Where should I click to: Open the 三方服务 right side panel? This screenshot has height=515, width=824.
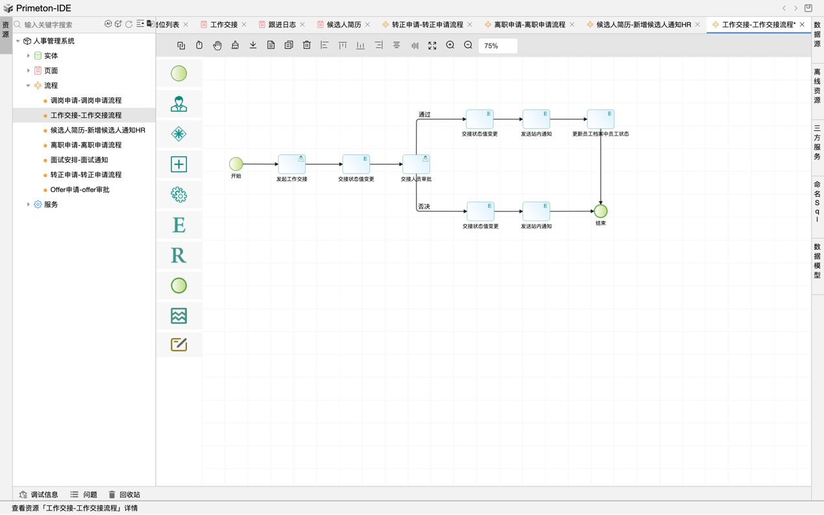pos(818,143)
